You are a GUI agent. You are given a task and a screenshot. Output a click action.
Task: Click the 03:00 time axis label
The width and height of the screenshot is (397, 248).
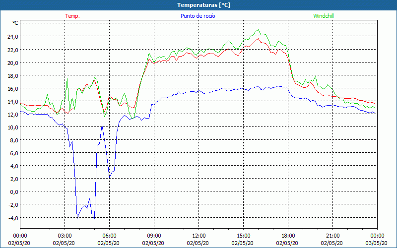point(65,236)
